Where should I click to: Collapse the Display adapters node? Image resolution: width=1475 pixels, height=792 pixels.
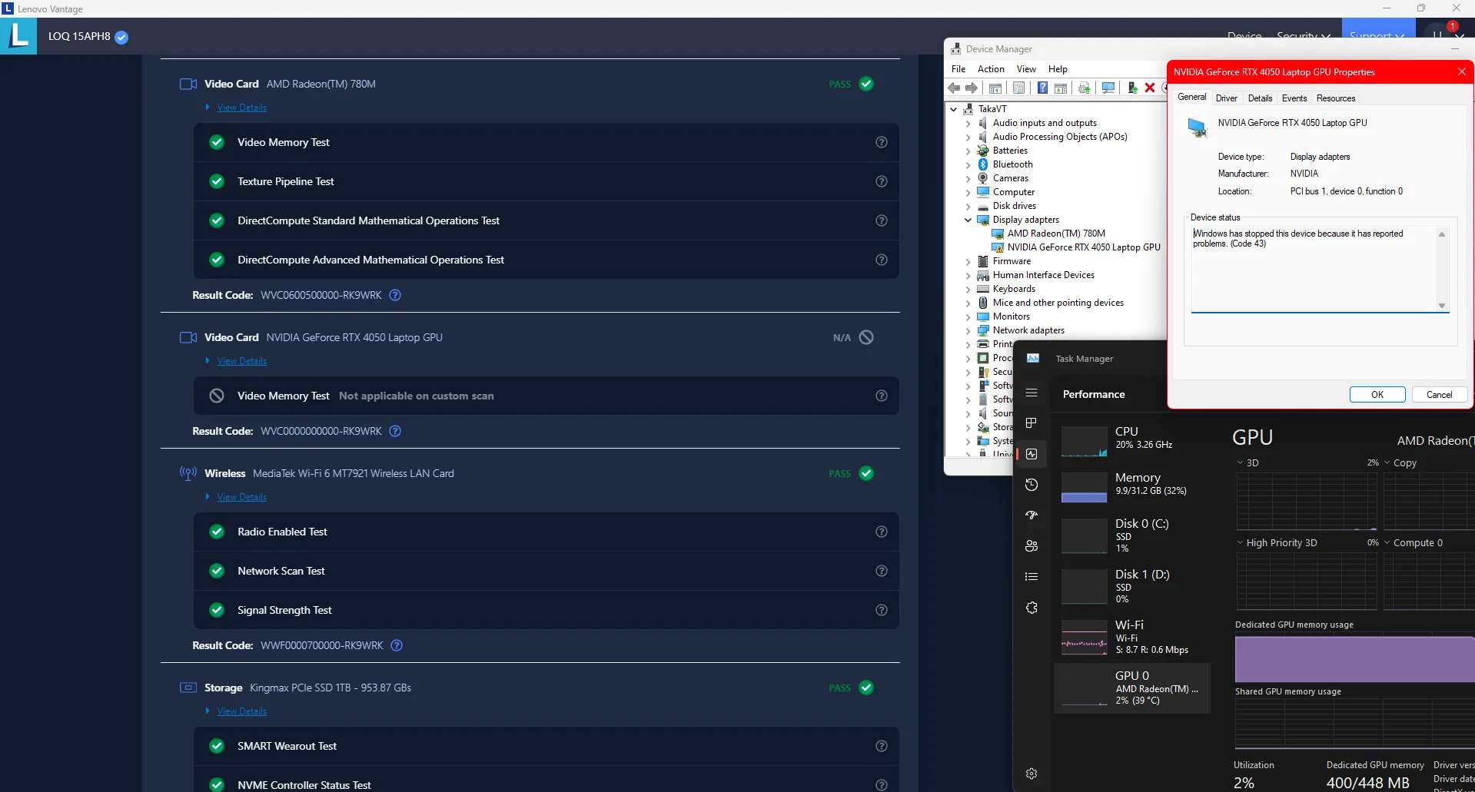coord(968,220)
